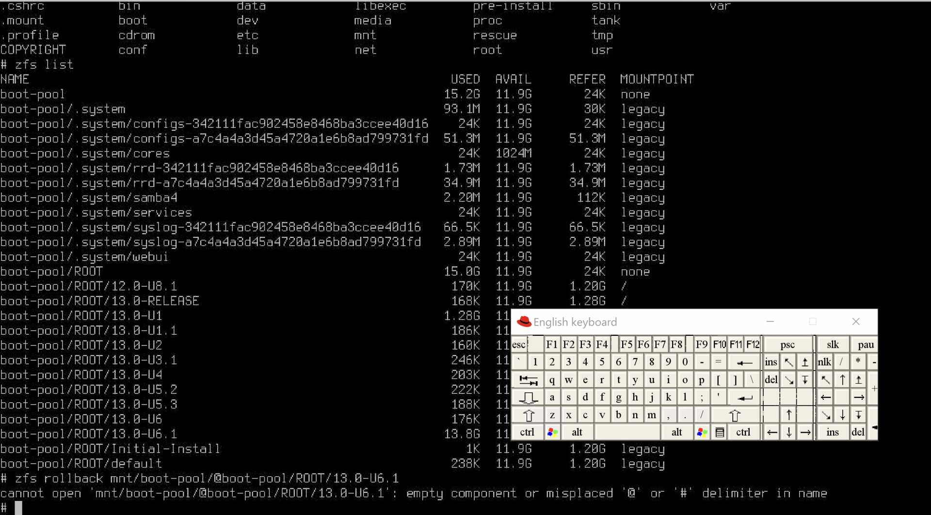This screenshot has height=515, width=931.
Task: Click the space bar
Action: [x=627, y=432]
